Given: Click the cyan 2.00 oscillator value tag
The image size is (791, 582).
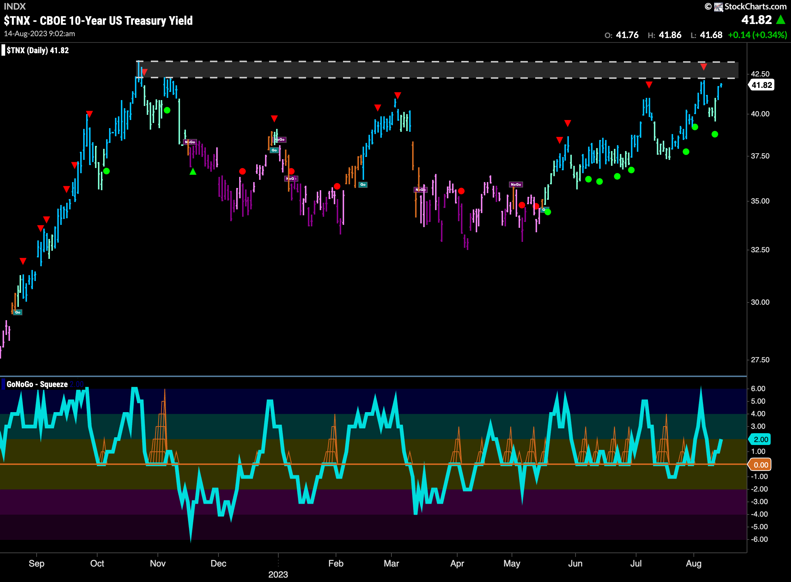Looking at the screenshot, I should pyautogui.click(x=760, y=439).
